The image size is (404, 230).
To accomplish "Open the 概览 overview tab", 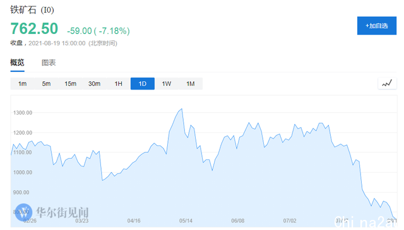I will tap(17, 62).
